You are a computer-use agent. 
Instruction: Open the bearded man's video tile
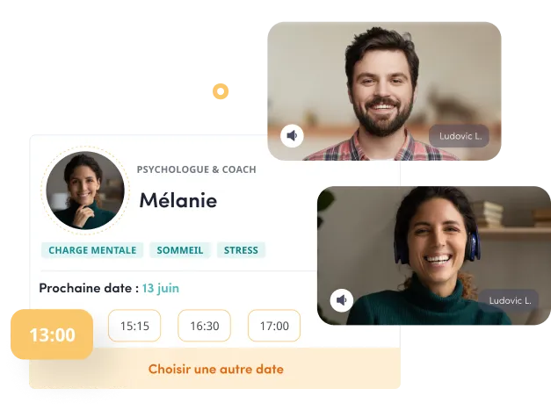(384, 91)
